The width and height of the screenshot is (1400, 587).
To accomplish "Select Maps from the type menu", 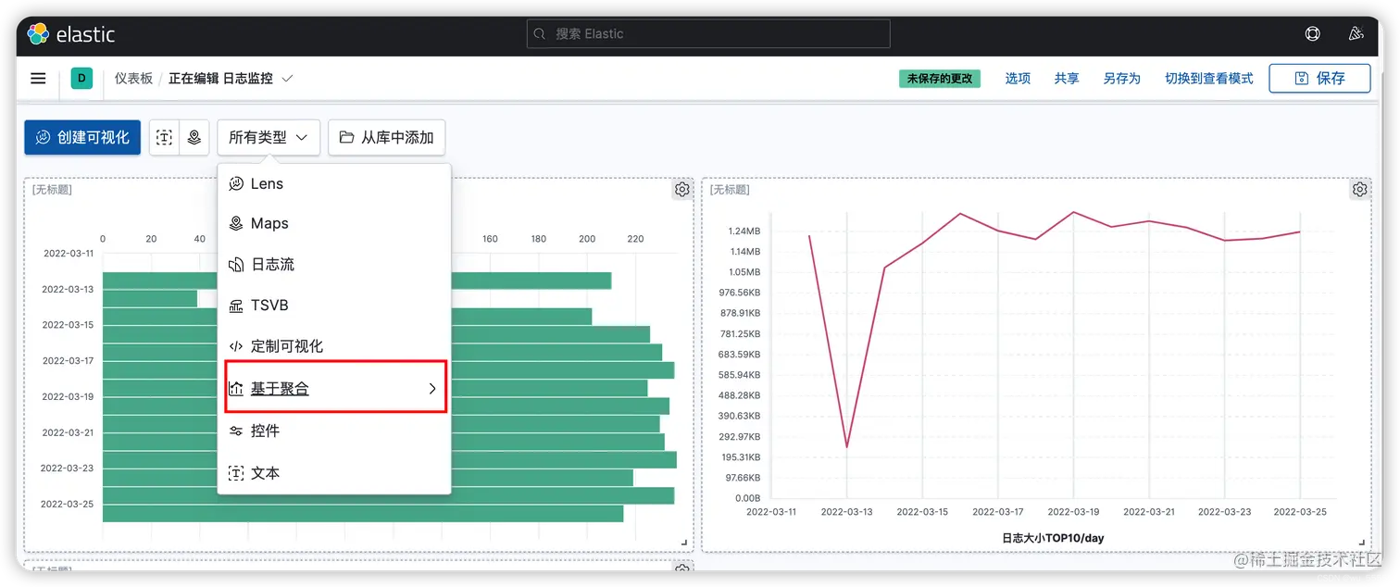I will (x=334, y=223).
